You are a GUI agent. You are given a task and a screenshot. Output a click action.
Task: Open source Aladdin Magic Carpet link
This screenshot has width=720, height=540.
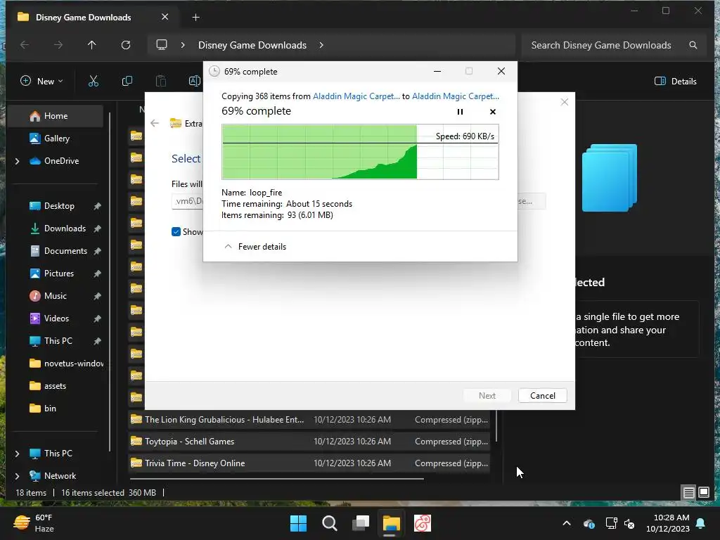coord(356,96)
